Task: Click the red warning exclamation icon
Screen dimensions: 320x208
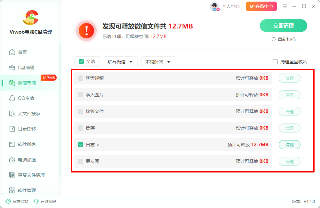Action: point(86,31)
